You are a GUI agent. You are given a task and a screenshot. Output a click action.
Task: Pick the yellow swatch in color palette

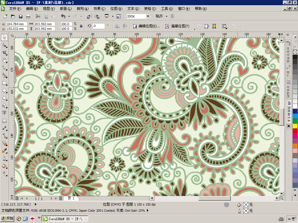(x=295, y=126)
